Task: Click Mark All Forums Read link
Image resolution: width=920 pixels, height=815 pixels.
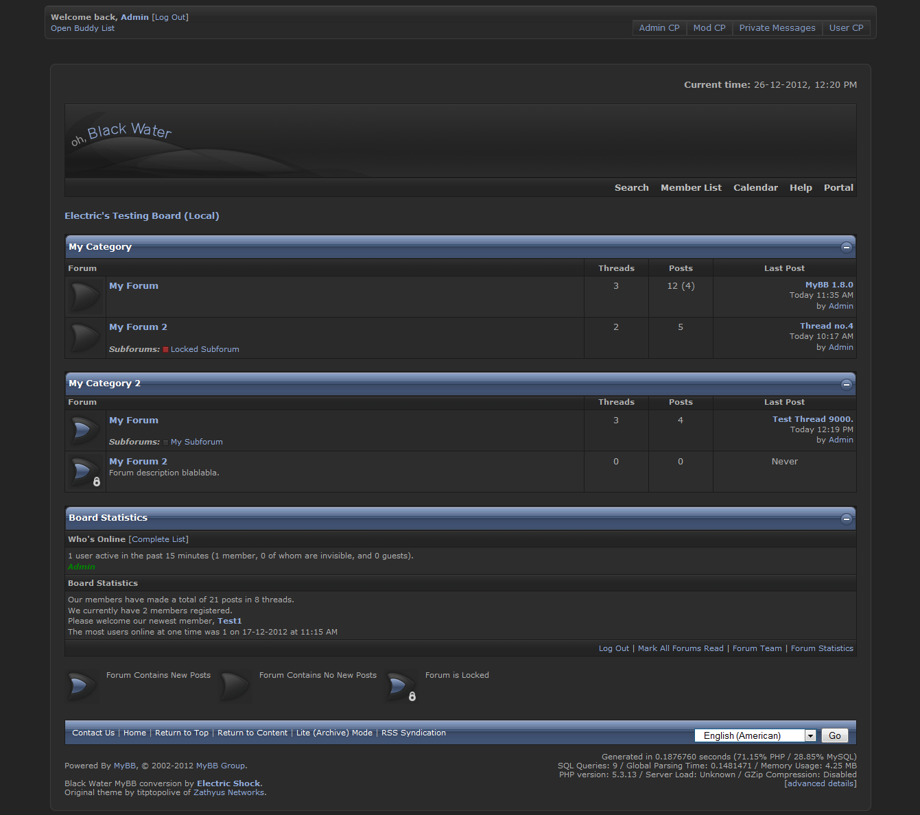Action: pyautogui.click(x=681, y=648)
